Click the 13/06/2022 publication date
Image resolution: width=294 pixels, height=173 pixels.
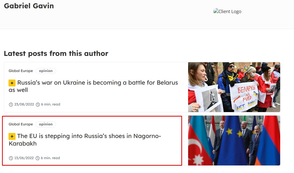pos(24,158)
